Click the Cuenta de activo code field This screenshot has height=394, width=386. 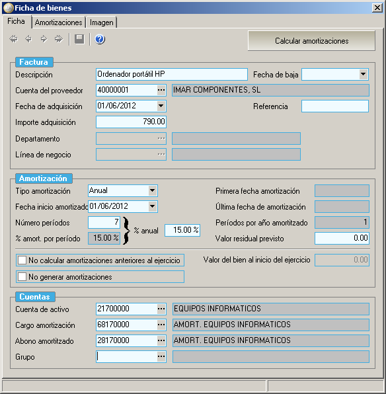127,309
